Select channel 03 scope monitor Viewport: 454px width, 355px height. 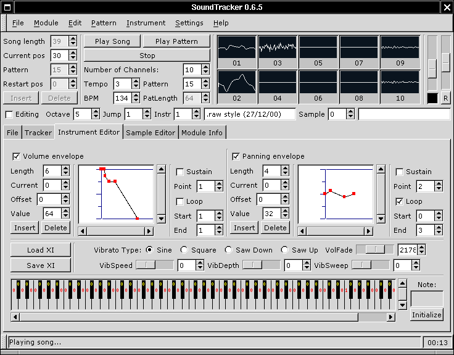pos(278,47)
